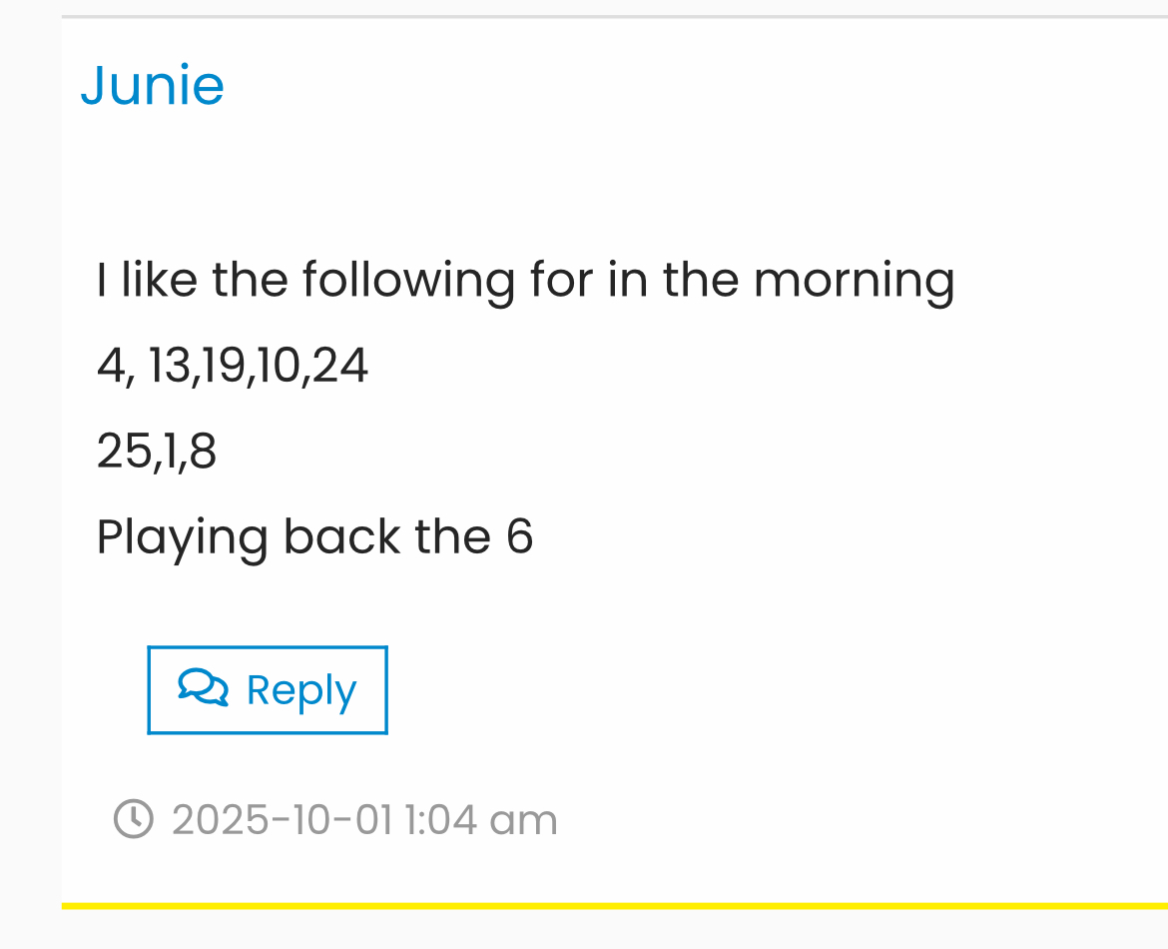Click the word "Playing" in the comment

point(182,537)
